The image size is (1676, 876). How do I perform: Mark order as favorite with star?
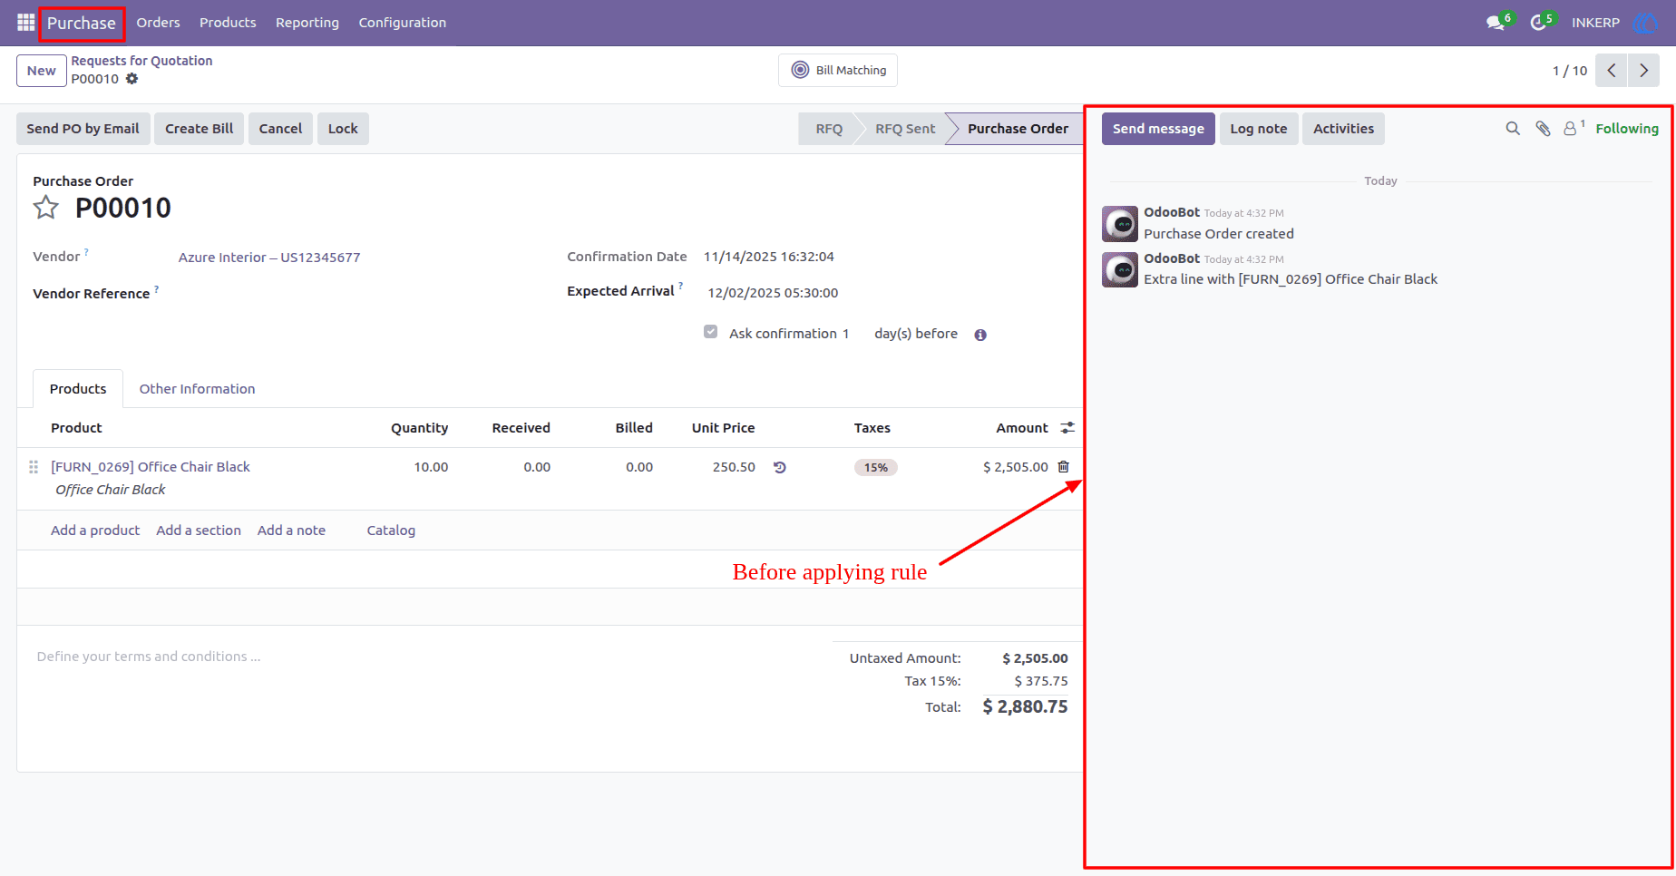pos(46,208)
